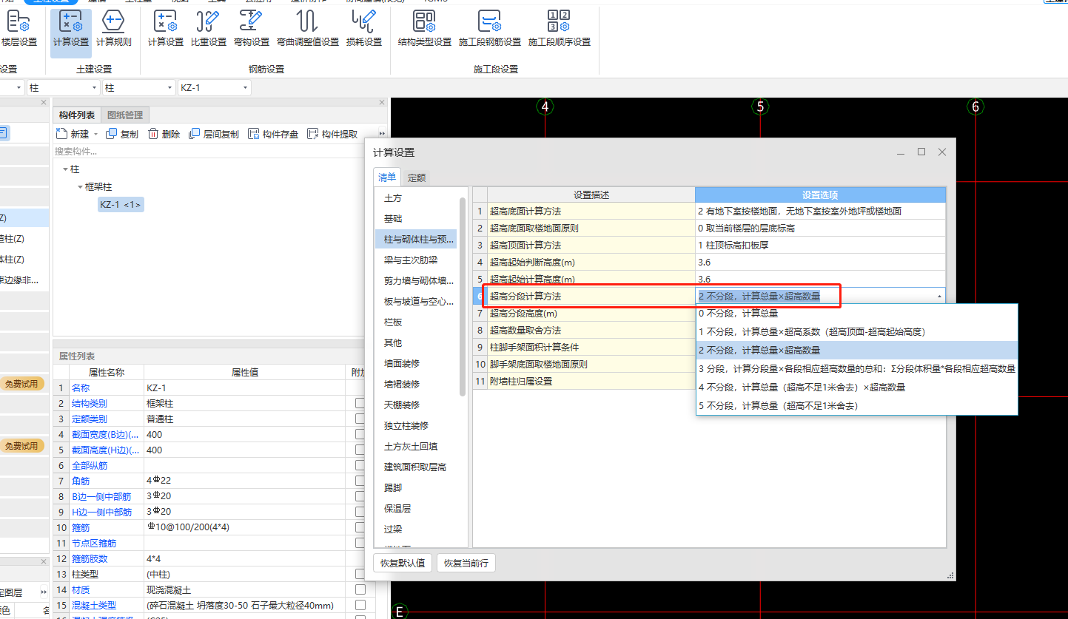The height and width of the screenshot is (619, 1068).
Task: Tick the 附加 checkbox for 混凝土类型
Action: pos(360,605)
